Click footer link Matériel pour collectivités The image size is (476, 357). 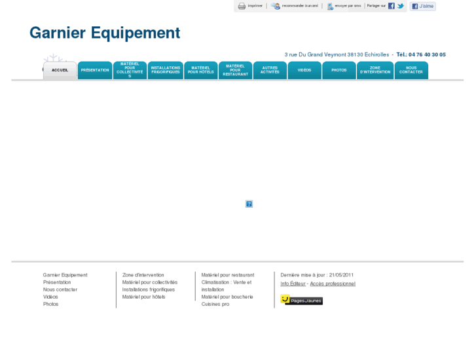150,282
